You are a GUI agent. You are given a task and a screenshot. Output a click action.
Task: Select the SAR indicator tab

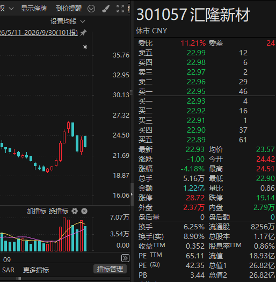(x=8, y=270)
